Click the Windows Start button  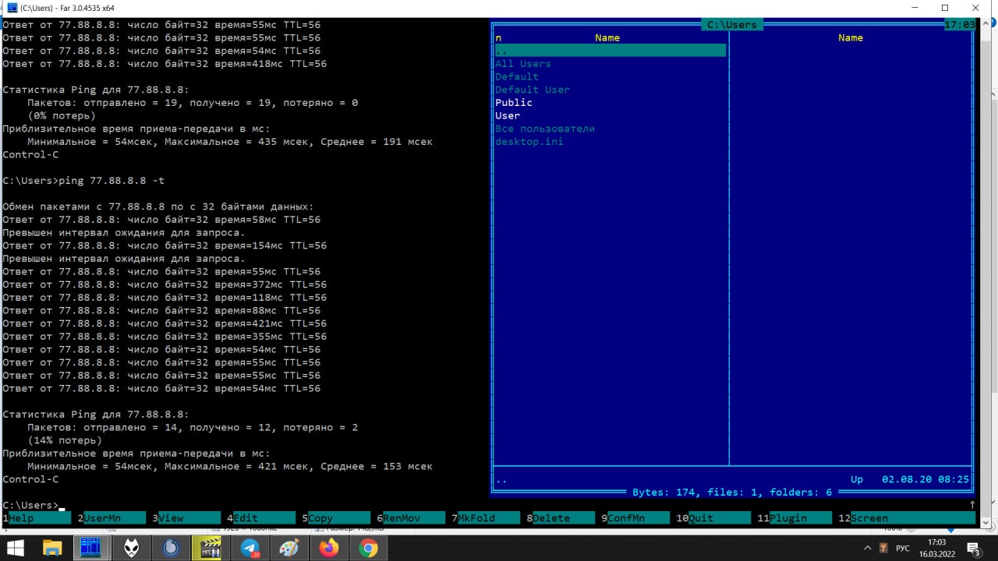coord(16,549)
